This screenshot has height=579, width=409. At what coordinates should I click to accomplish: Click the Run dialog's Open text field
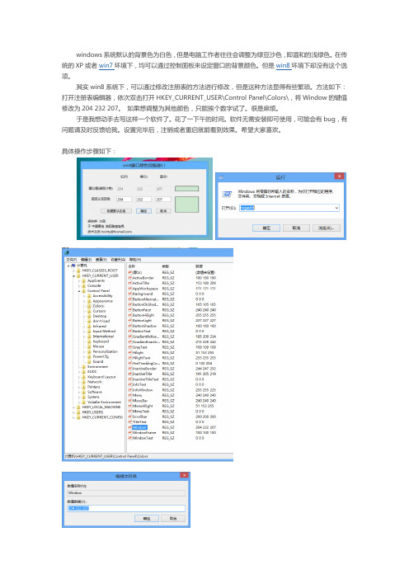point(289,208)
